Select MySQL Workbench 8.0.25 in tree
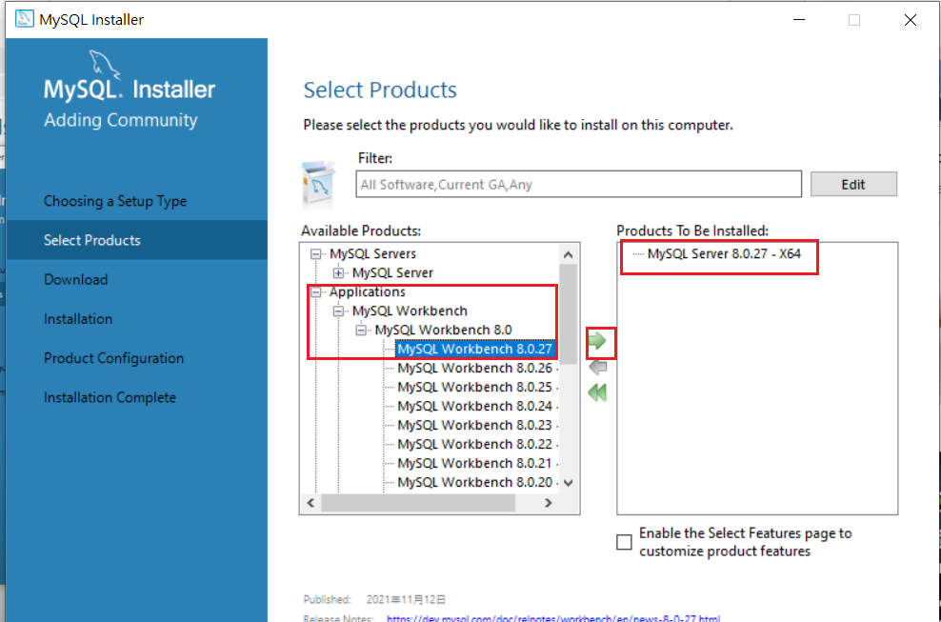 (474, 388)
